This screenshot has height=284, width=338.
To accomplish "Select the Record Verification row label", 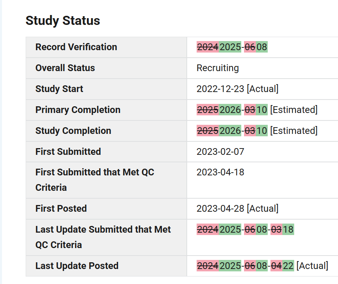I will (76, 47).
